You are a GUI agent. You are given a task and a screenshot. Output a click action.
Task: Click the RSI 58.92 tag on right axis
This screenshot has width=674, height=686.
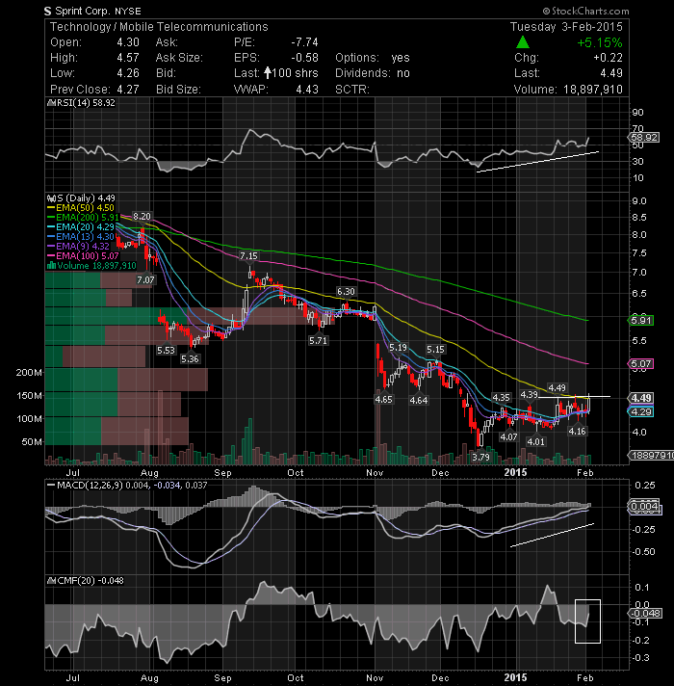click(644, 138)
